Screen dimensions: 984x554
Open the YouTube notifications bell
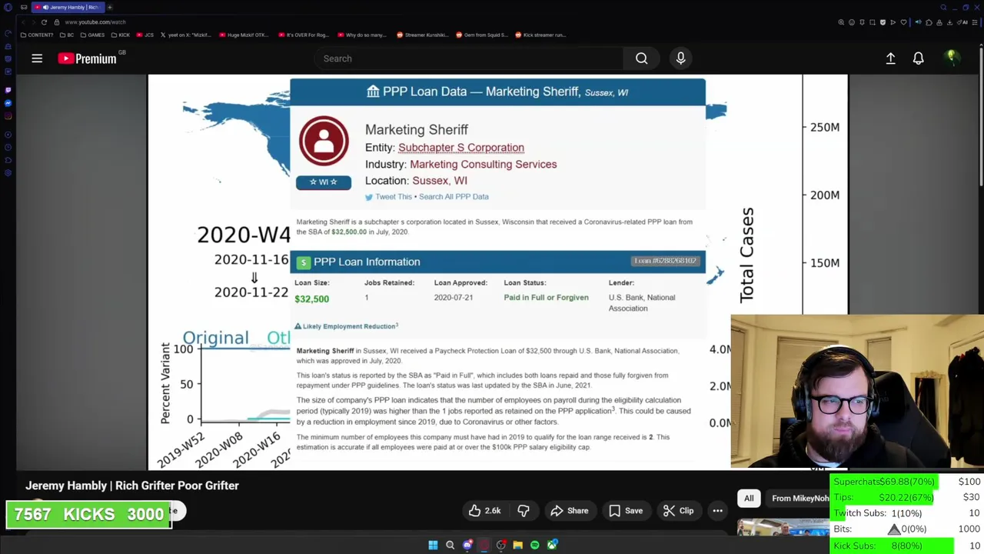[x=918, y=58]
